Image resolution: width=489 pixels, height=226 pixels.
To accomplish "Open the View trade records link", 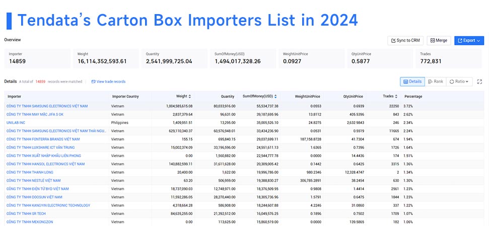I will [108, 81].
